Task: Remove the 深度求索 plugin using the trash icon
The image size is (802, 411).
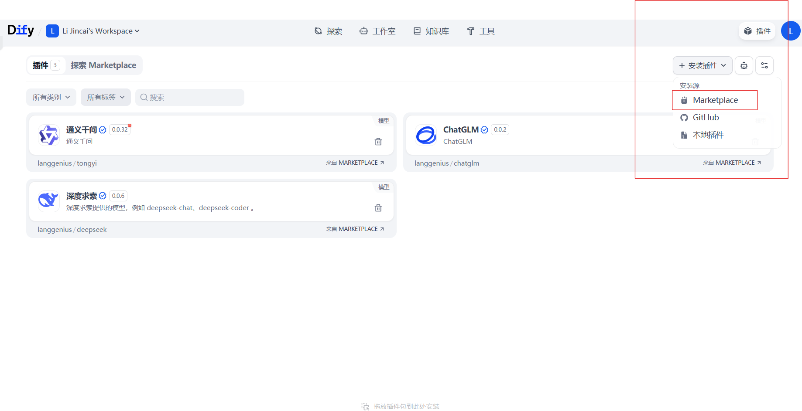Action: point(378,208)
